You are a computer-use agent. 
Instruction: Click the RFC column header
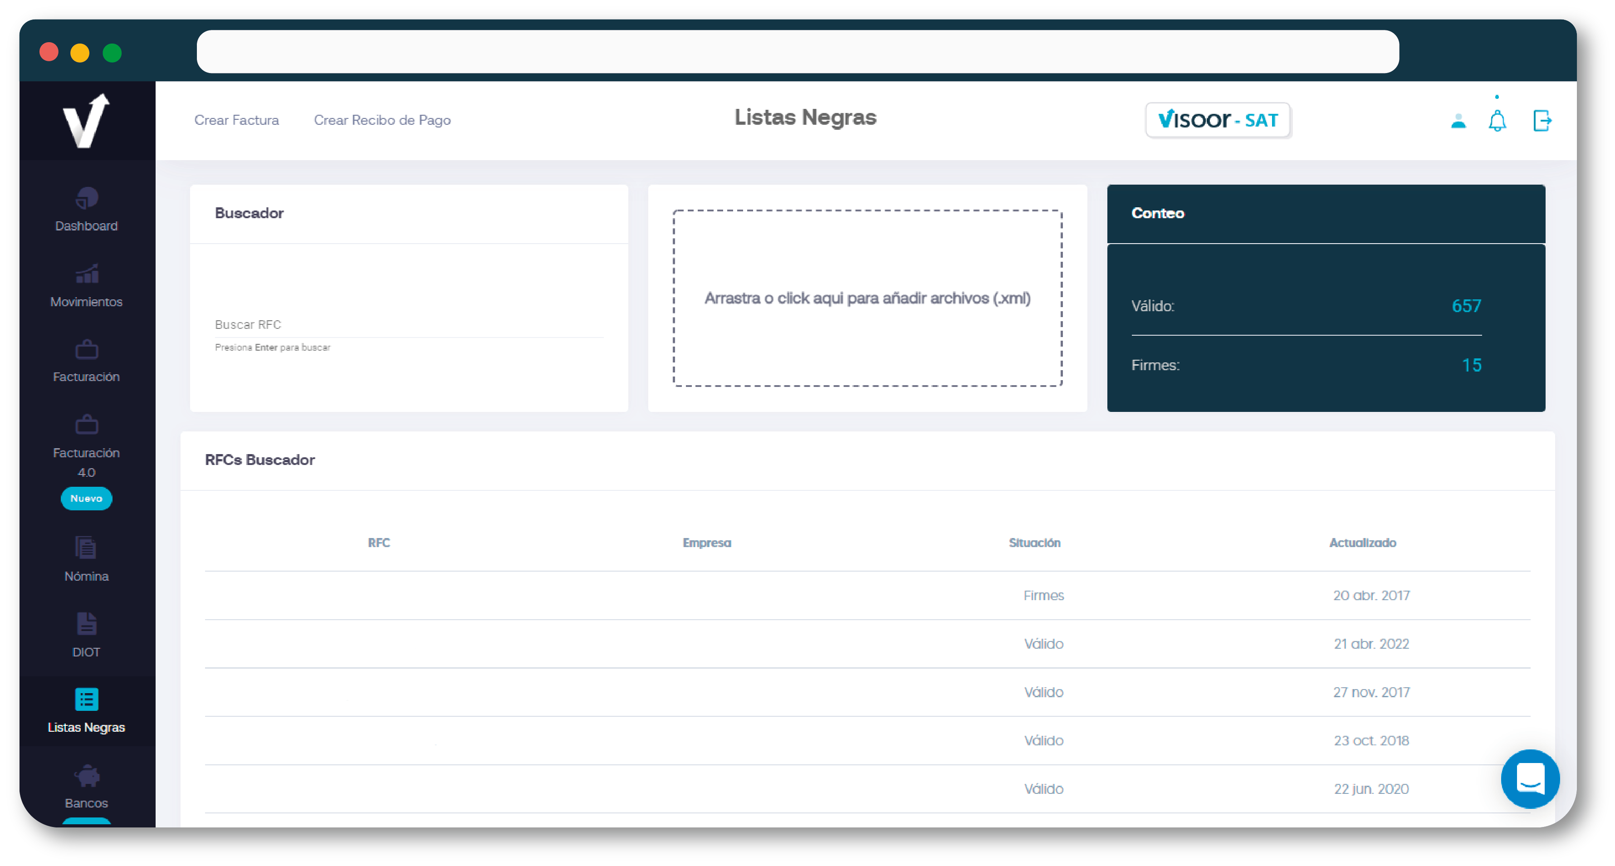379,543
